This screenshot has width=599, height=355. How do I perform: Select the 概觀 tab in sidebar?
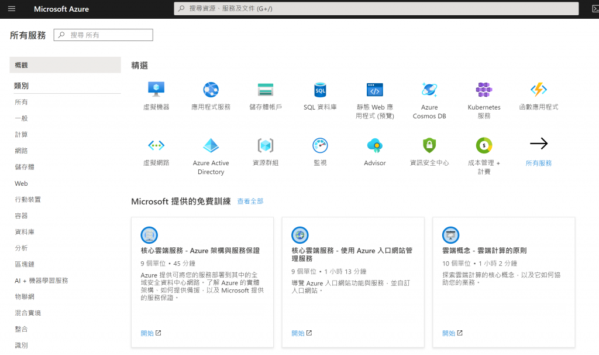click(x=66, y=65)
